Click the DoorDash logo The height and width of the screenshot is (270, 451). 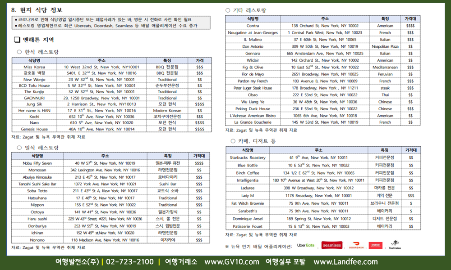click(x=356, y=245)
